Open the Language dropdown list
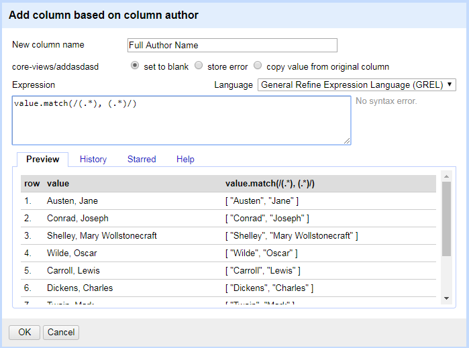Viewport: 469px width, 348px height. point(356,85)
